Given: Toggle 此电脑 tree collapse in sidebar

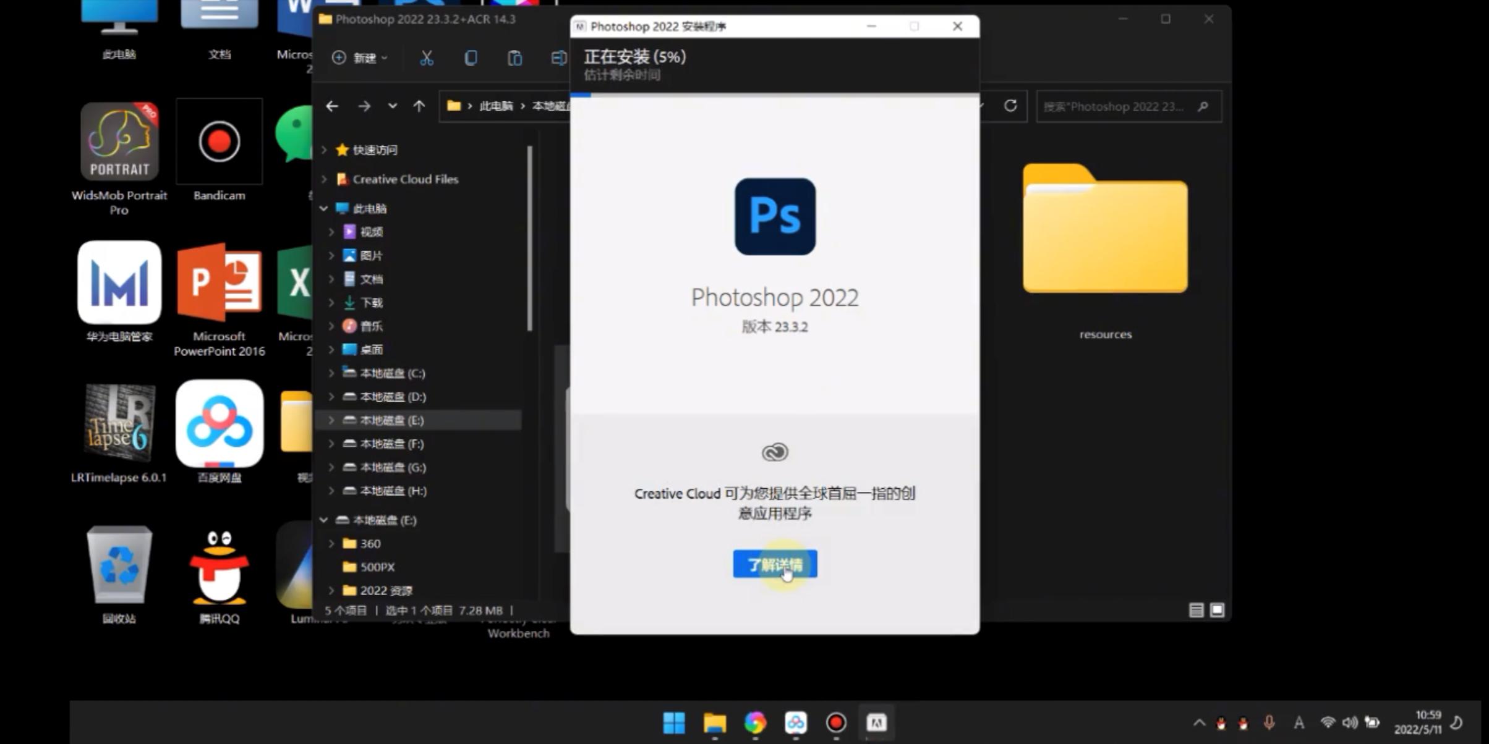Looking at the screenshot, I should 324,208.
